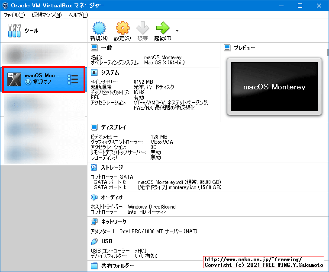
Task: Open the 仮想マシン(M) menu
Action: click(47, 15)
